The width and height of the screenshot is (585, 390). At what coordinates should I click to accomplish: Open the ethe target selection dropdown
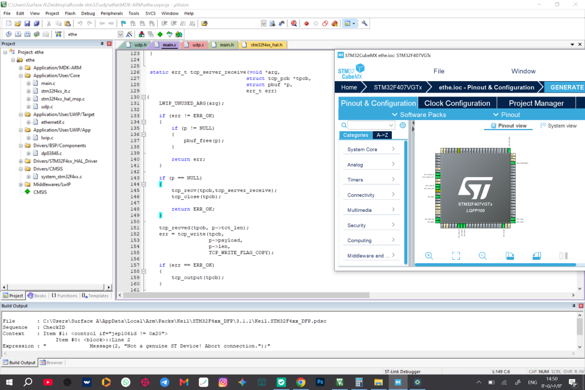(121, 34)
